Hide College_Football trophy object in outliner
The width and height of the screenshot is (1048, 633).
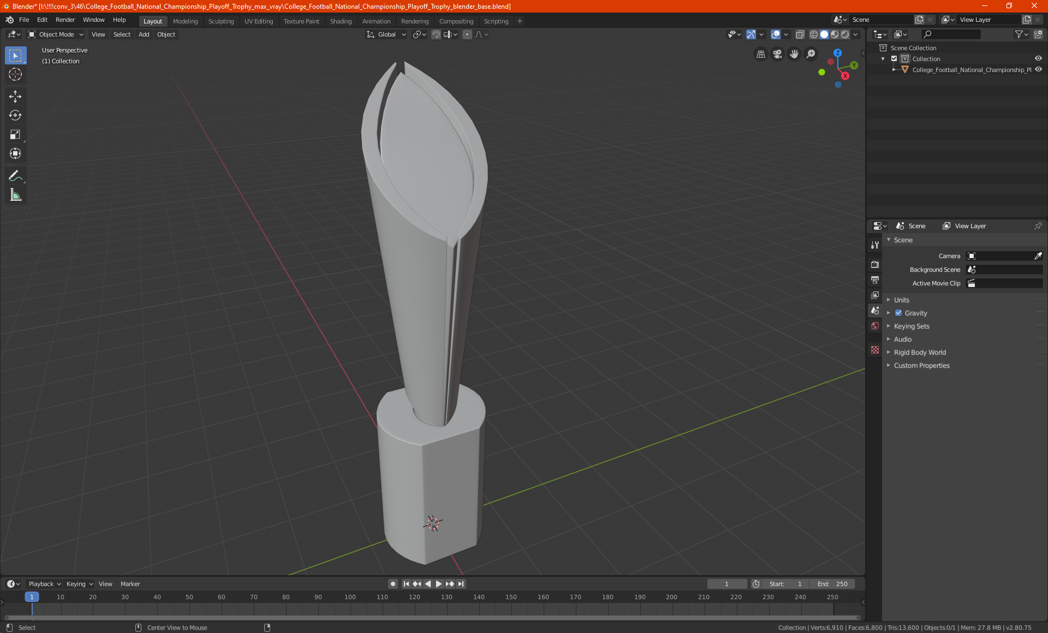point(1038,70)
